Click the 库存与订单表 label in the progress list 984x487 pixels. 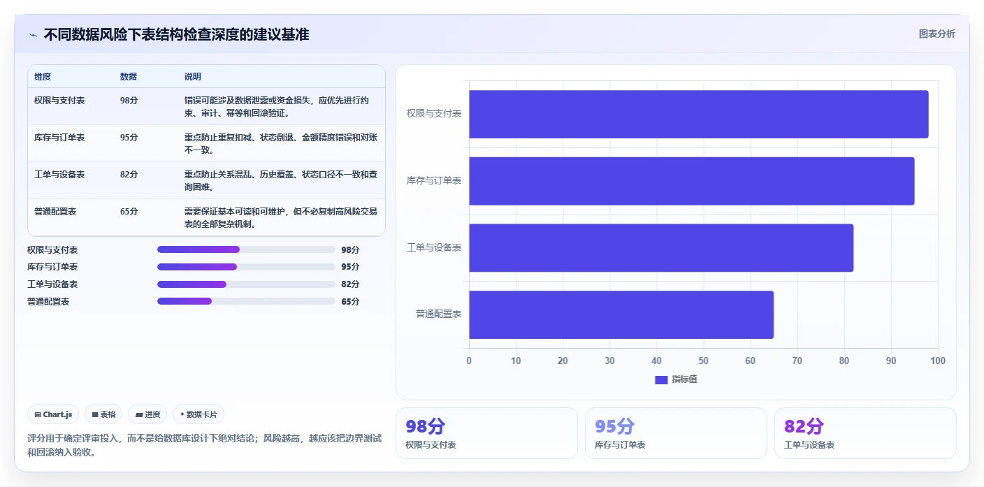(52, 267)
